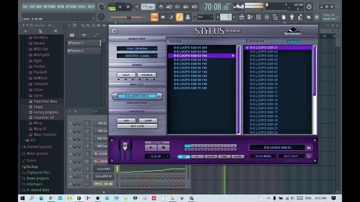Click the R K LOOPS SSR 01 MIDI file

tap(137, 96)
